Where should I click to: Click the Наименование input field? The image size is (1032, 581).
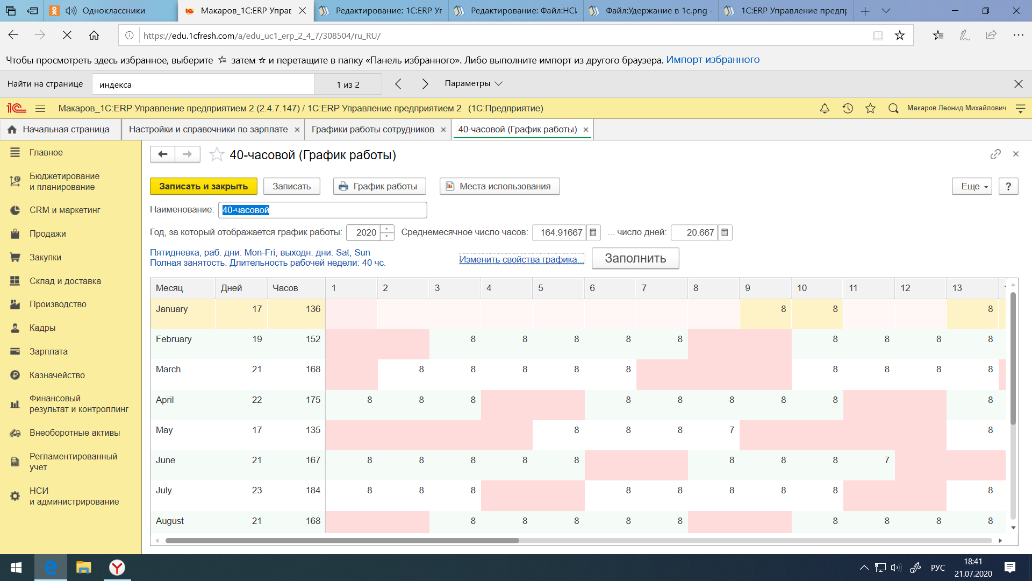point(322,210)
